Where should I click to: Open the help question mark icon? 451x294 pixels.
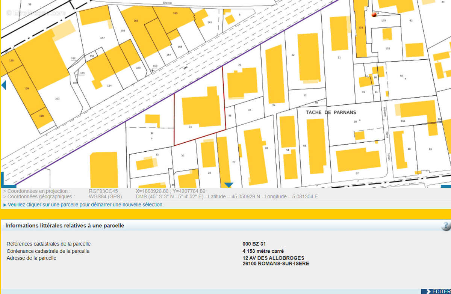point(446,226)
